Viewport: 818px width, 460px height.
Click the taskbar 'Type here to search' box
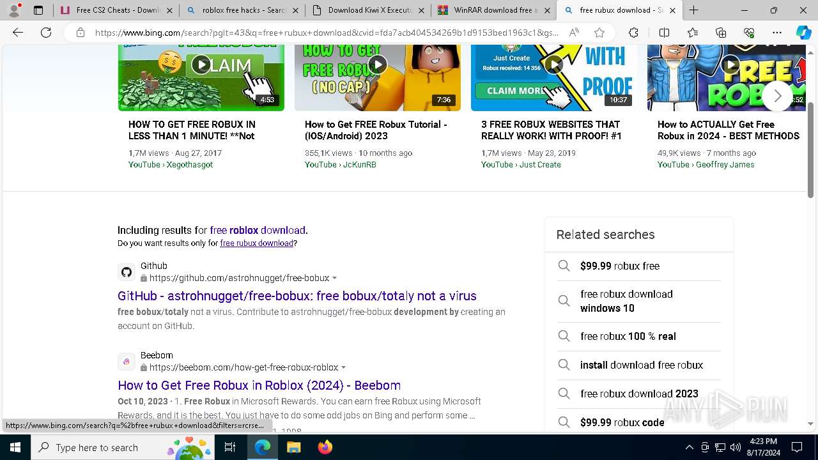click(x=123, y=447)
